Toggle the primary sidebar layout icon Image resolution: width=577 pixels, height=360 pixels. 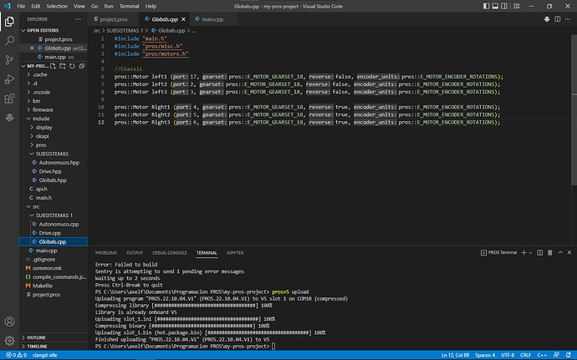click(x=486, y=6)
